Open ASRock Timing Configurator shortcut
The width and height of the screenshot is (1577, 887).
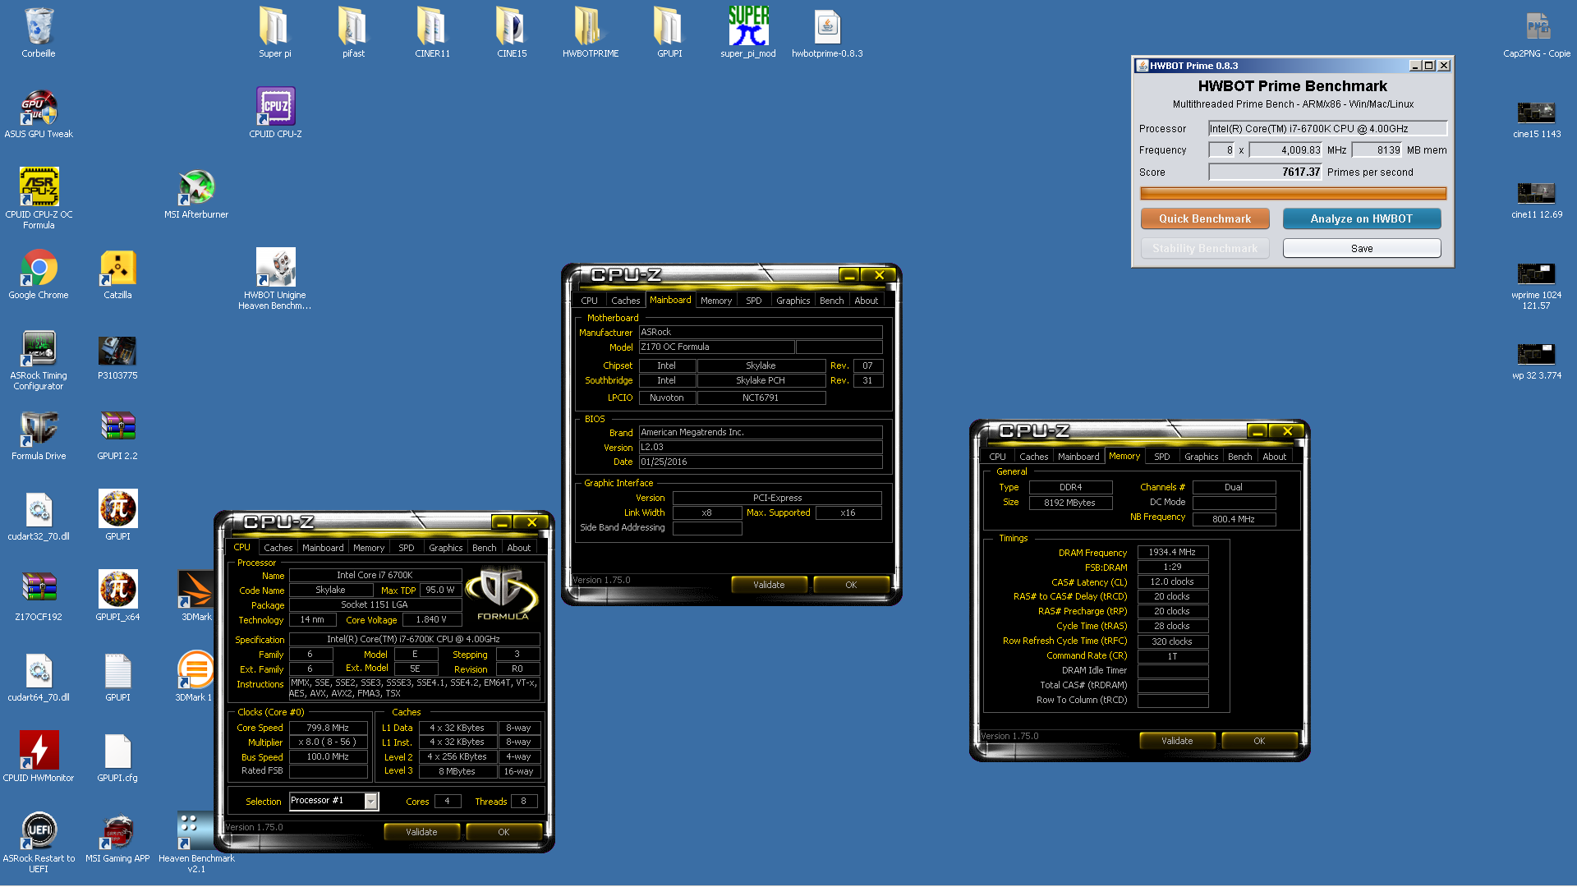point(39,359)
